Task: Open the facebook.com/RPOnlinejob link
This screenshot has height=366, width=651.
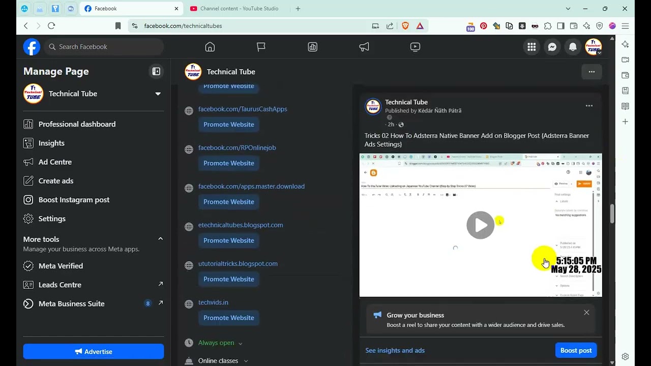Action: tap(237, 148)
